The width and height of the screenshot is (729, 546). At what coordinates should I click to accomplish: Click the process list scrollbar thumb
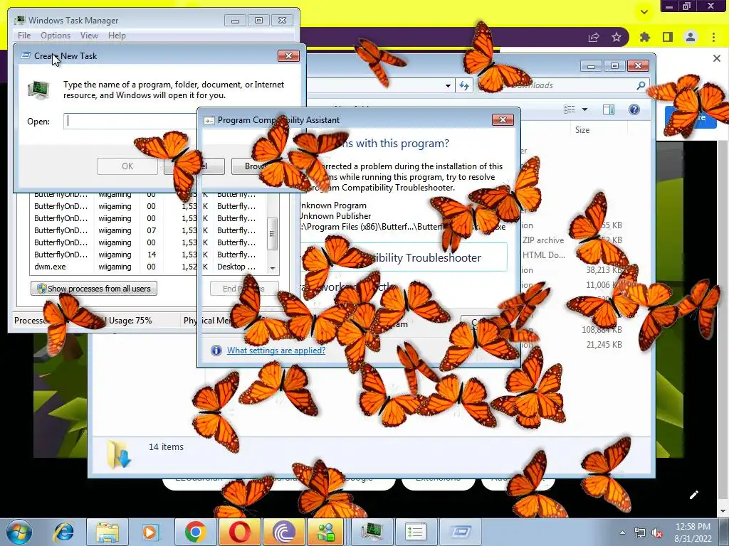[273, 234]
